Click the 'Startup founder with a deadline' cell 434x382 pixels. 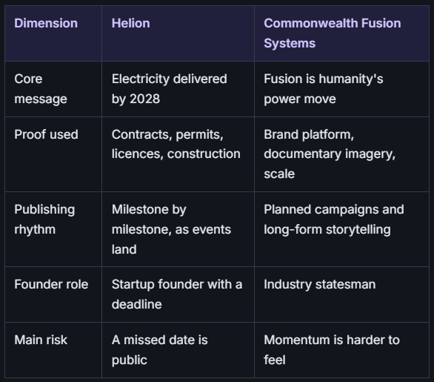tap(178, 294)
